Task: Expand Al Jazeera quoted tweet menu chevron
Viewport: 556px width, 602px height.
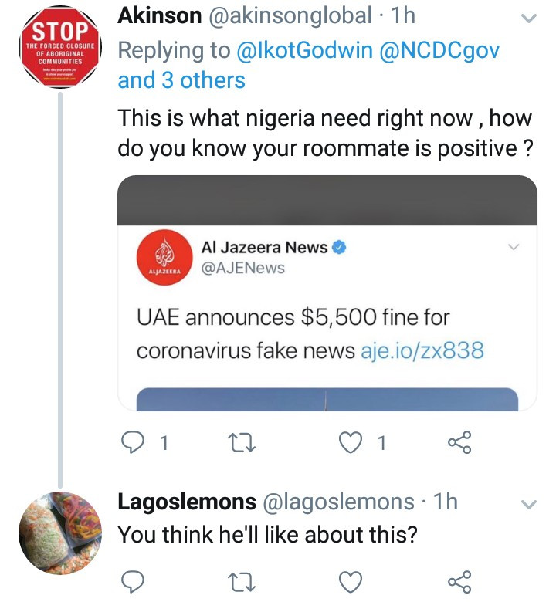Action: click(514, 247)
